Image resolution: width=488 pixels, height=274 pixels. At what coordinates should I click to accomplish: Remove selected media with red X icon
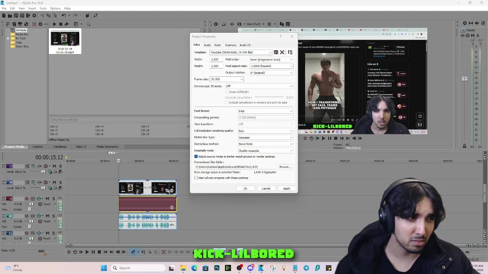(34, 24)
